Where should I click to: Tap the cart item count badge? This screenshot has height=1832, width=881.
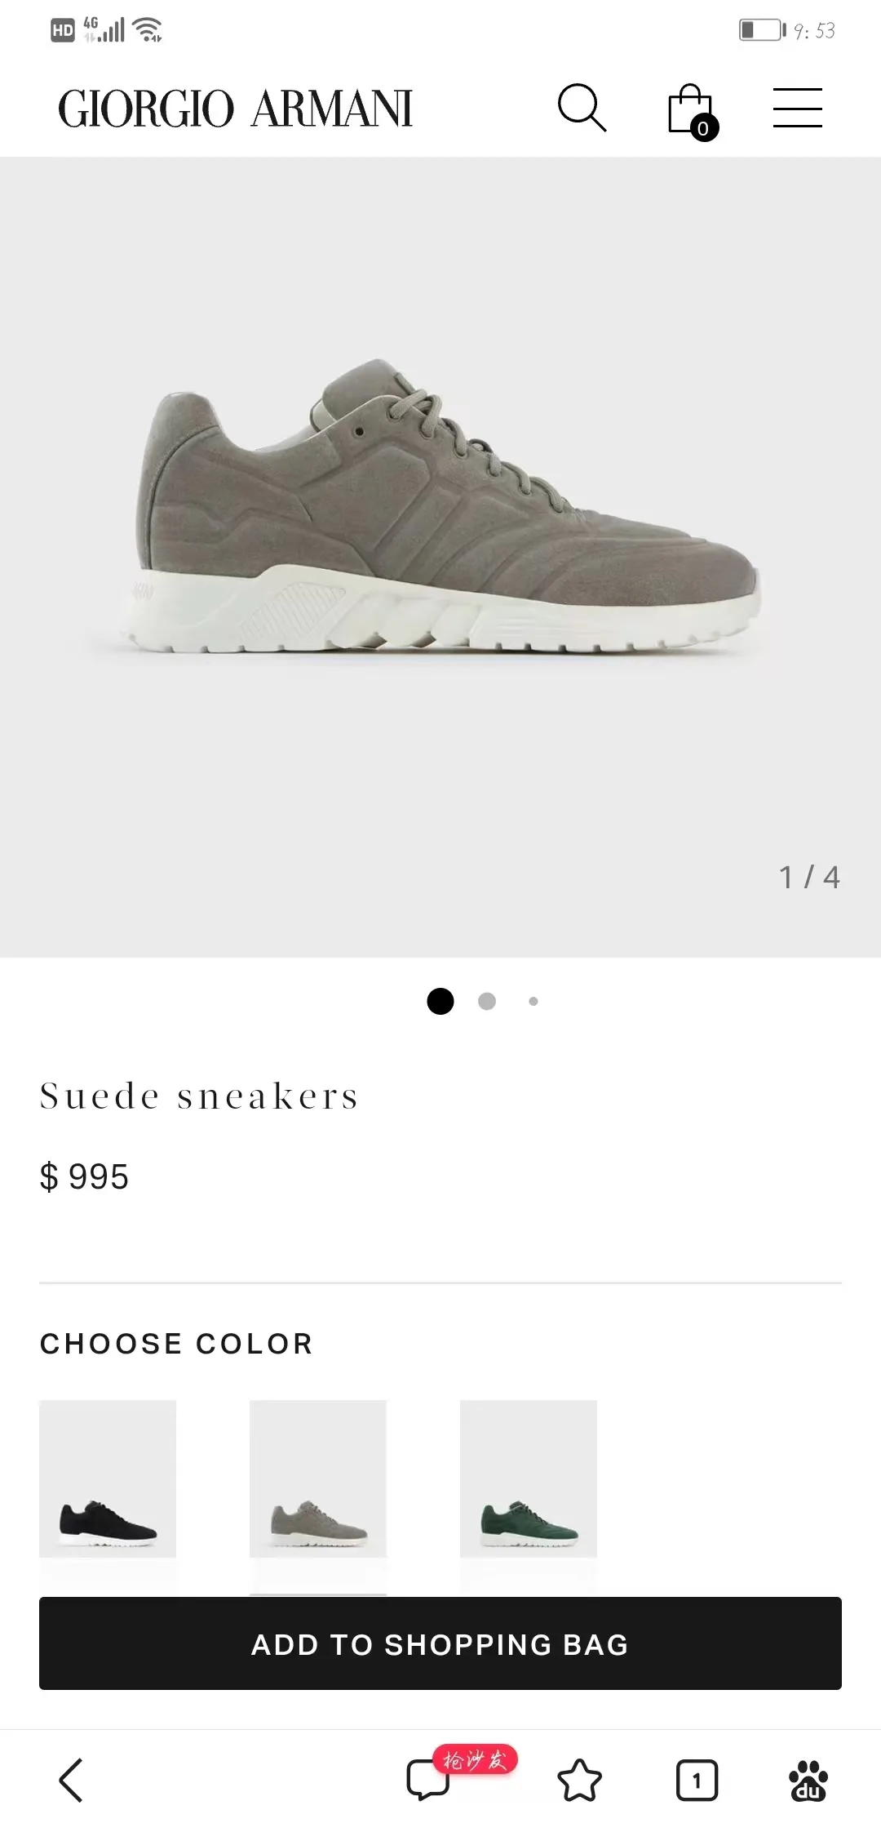coord(703,128)
